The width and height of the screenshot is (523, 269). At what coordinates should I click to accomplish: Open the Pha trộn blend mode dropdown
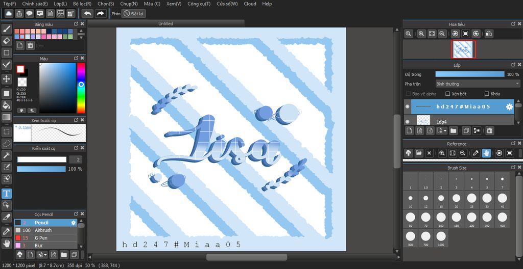tap(478, 84)
